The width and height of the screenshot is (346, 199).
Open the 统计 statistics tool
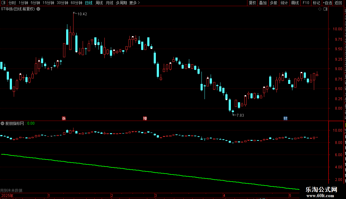284,3
